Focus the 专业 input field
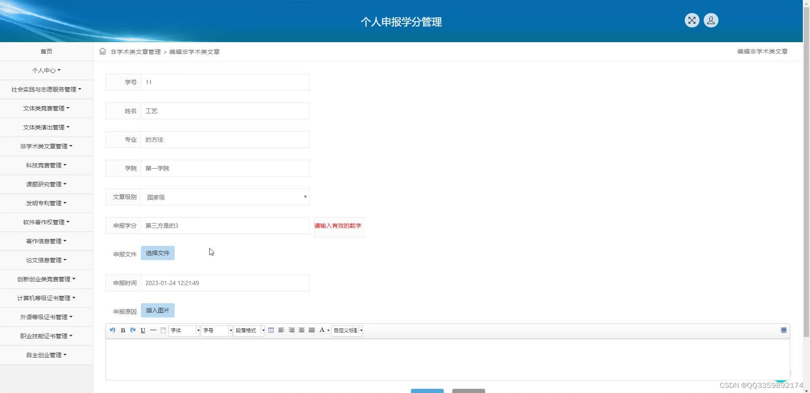This screenshot has width=810, height=393. 225,140
